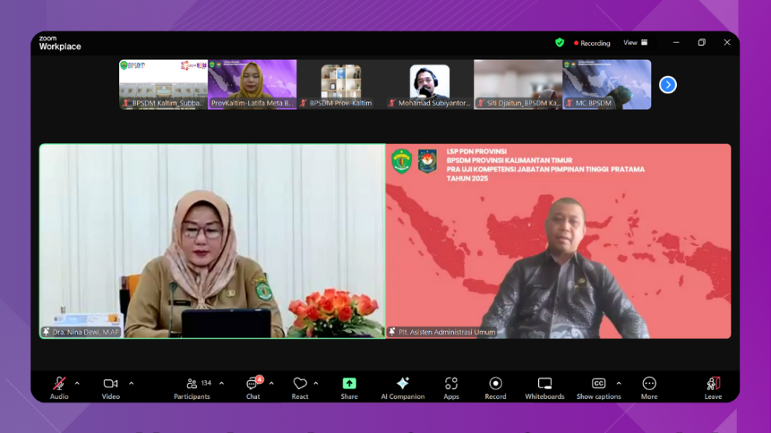The image size is (771, 433).
Task: Open Whiteboards
Action: point(544,388)
